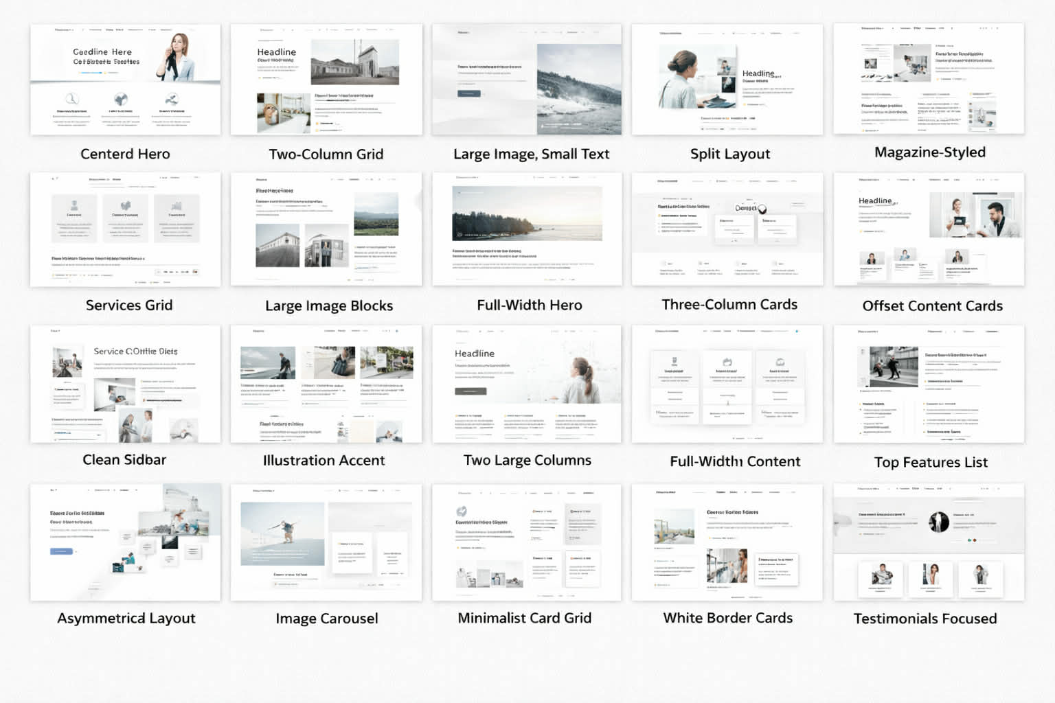This screenshot has width=1055, height=703.
Task: Open the Full-Width Content template
Action: 727,384
